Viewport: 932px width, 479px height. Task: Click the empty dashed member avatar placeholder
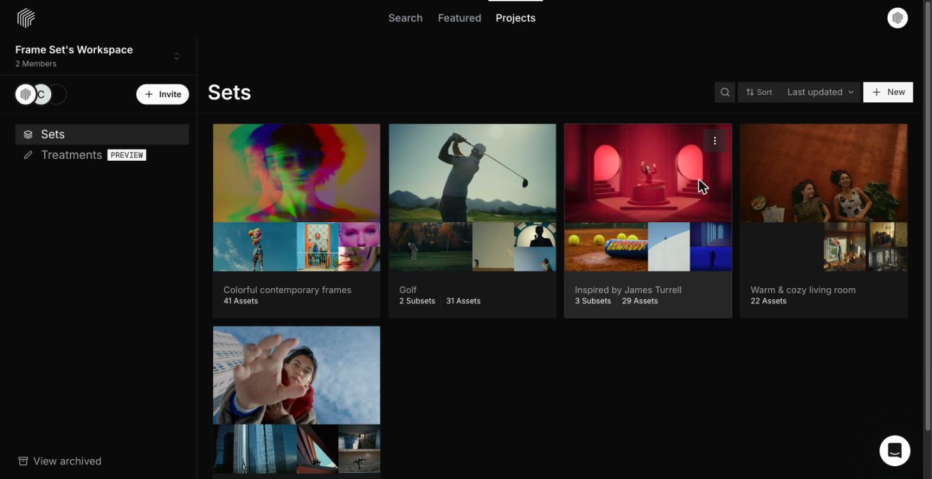pos(58,95)
